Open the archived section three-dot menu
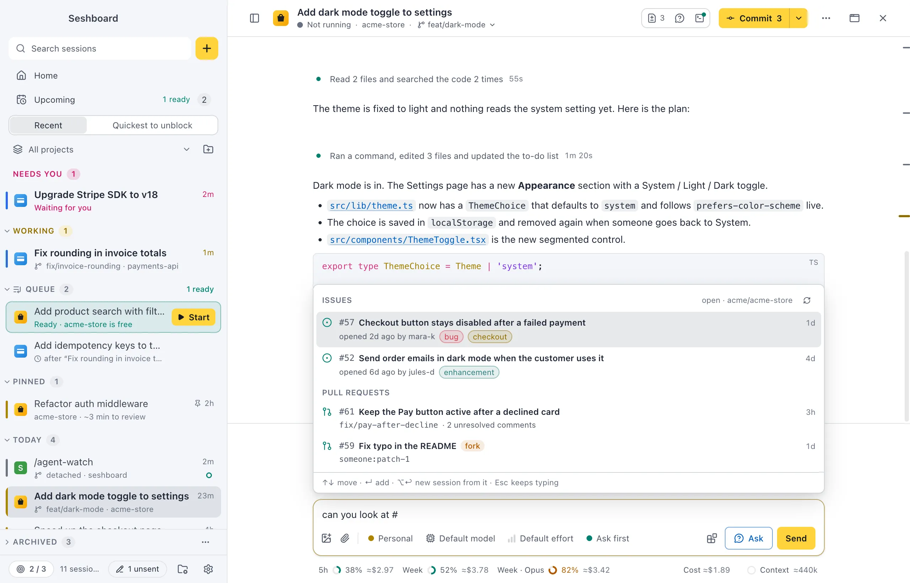The width and height of the screenshot is (910, 583). (x=205, y=542)
